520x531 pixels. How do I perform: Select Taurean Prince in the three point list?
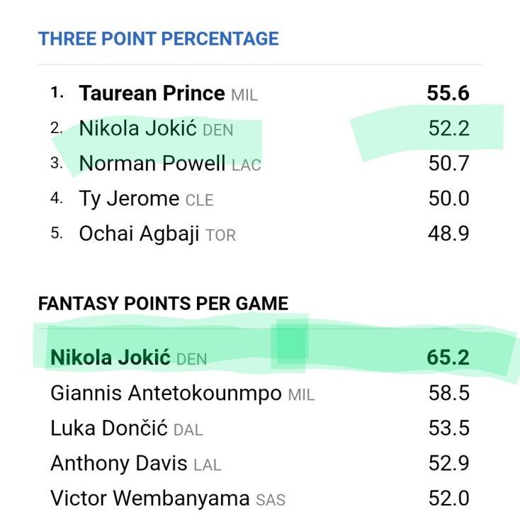click(152, 93)
